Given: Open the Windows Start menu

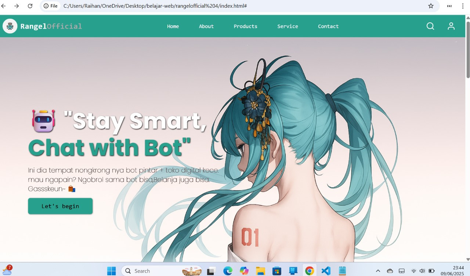Looking at the screenshot, I should point(111,271).
